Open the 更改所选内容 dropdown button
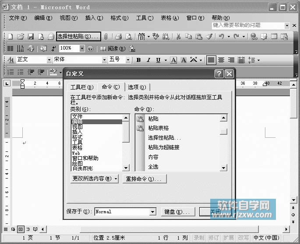This screenshot has width=300, height=244. pyautogui.click(x=95, y=179)
